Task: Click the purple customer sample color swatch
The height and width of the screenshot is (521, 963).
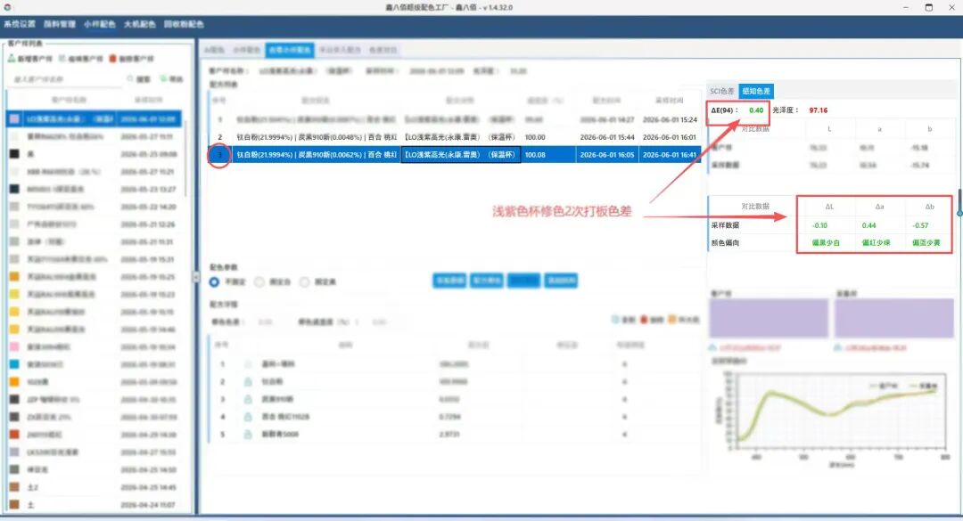Action: coord(769,319)
